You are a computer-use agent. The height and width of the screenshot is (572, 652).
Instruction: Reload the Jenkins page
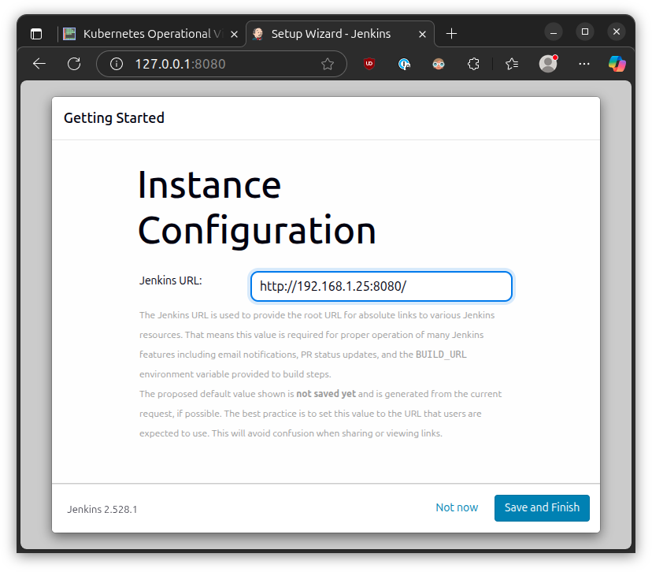pyautogui.click(x=74, y=64)
